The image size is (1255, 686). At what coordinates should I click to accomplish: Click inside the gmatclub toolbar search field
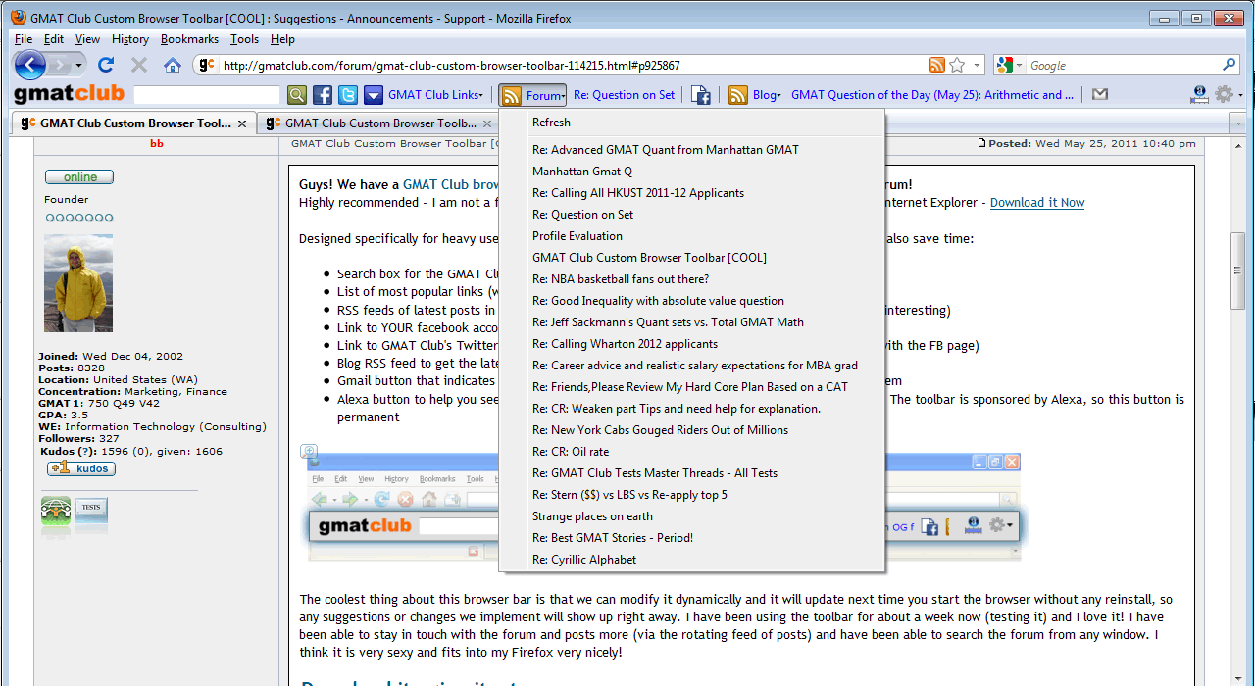click(x=207, y=95)
